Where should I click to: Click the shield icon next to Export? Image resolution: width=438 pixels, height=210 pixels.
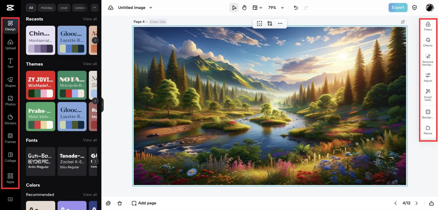414,7
